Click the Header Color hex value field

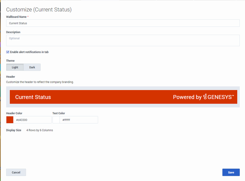[x=32, y=120]
